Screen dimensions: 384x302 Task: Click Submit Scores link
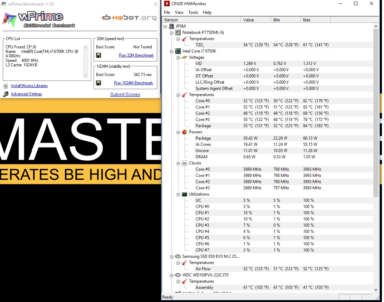[125, 94]
